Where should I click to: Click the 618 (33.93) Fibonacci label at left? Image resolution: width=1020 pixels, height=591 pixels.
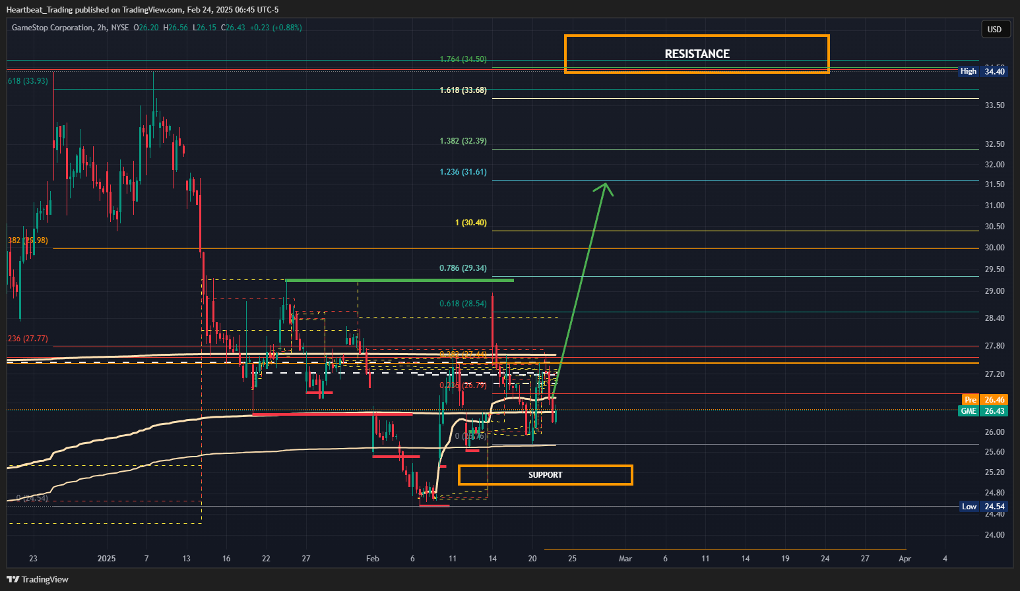pyautogui.click(x=28, y=81)
